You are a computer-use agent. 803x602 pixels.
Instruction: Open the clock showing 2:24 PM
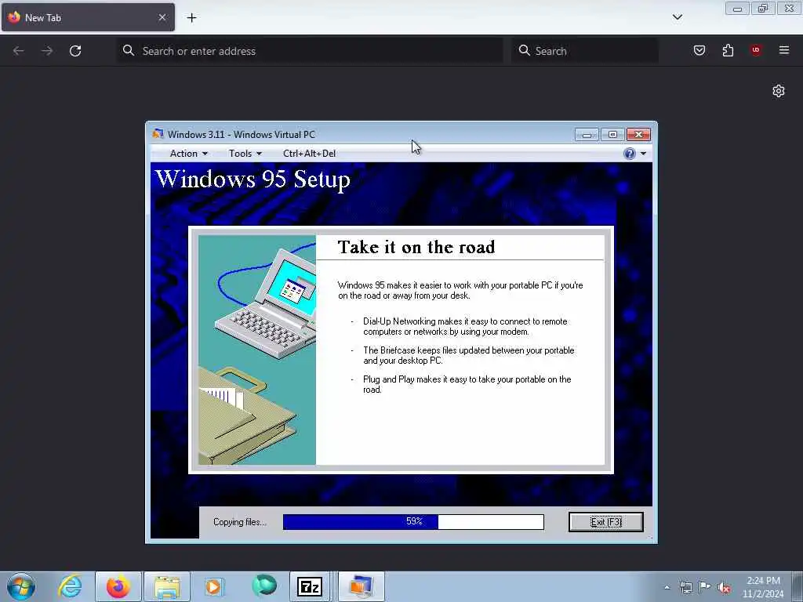763,587
